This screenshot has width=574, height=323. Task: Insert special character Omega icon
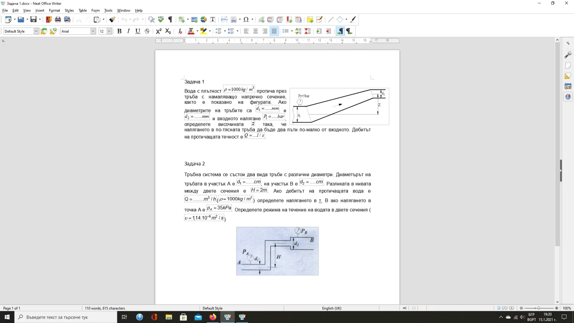click(246, 19)
